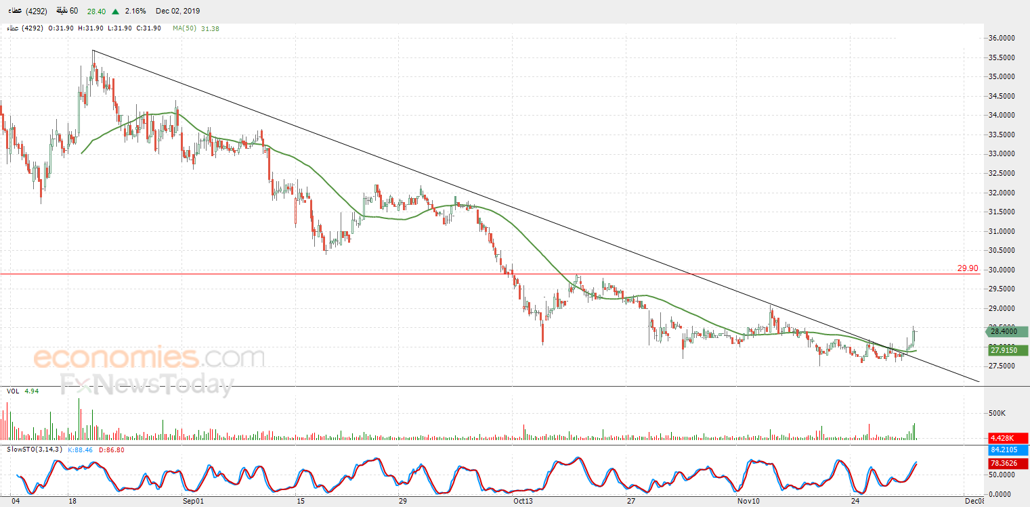Click the green up-arrow price change icon

tap(116, 11)
